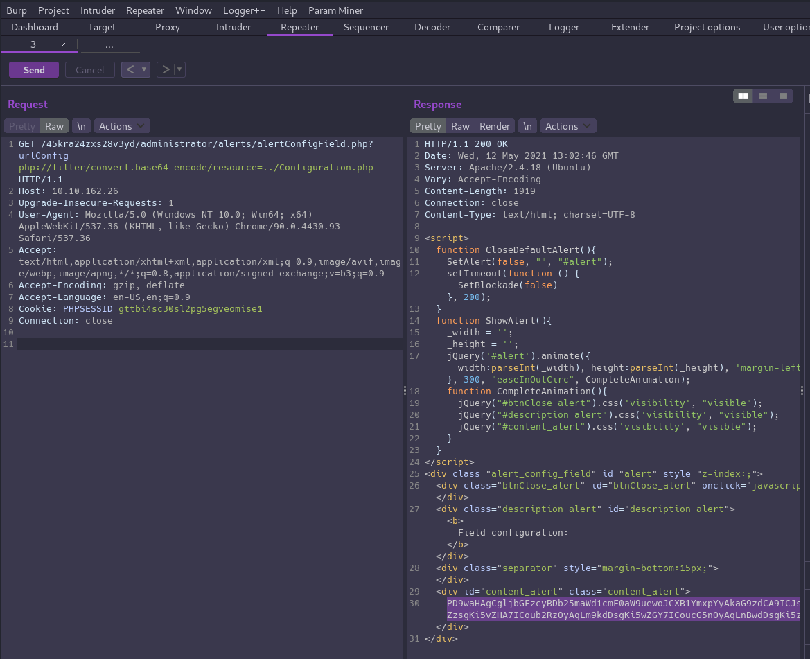This screenshot has width=810, height=659.
Task: Switch to top-bottom split layout view
Action: (x=763, y=96)
